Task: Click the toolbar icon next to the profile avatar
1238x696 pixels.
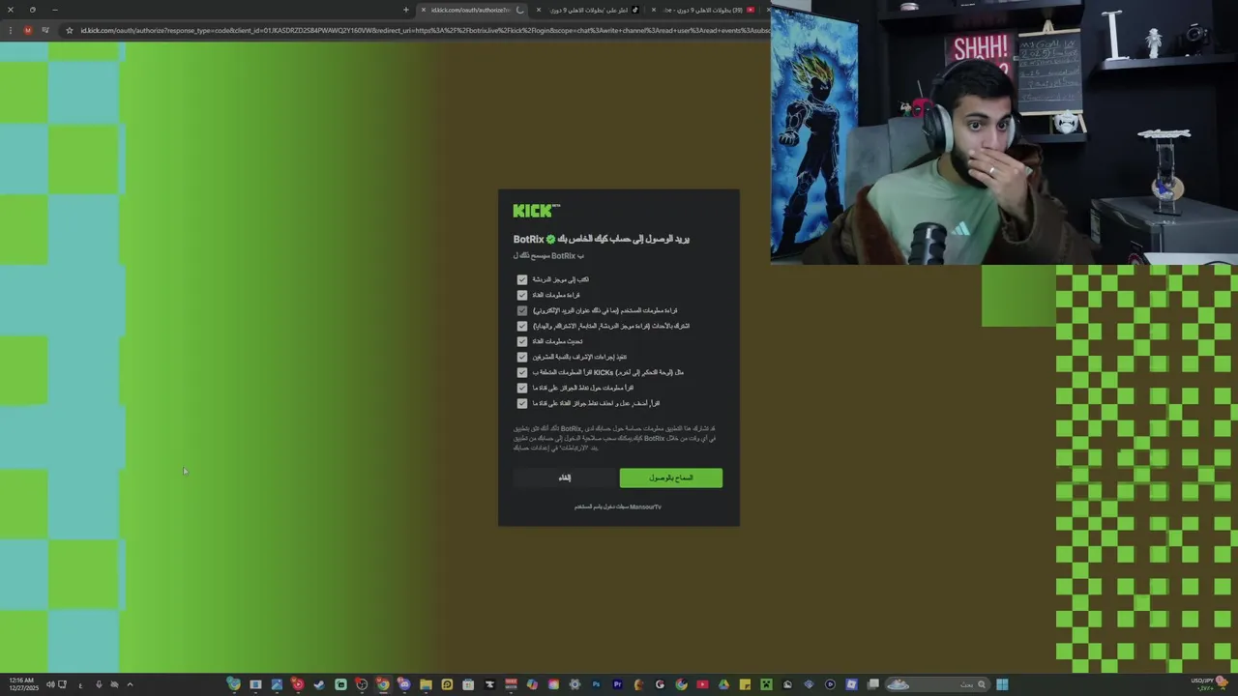Action: 45,30
